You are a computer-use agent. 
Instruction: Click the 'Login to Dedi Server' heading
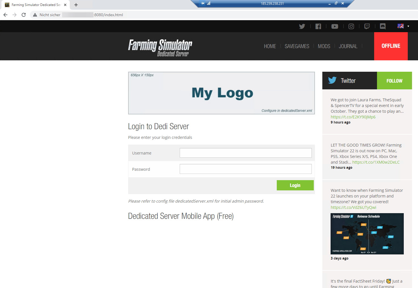pos(159,126)
